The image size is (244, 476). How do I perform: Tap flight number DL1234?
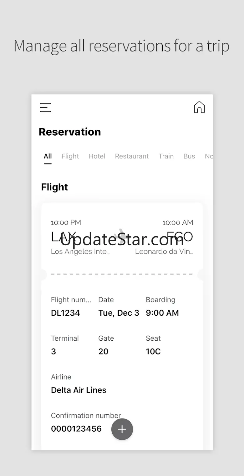[x=65, y=313]
